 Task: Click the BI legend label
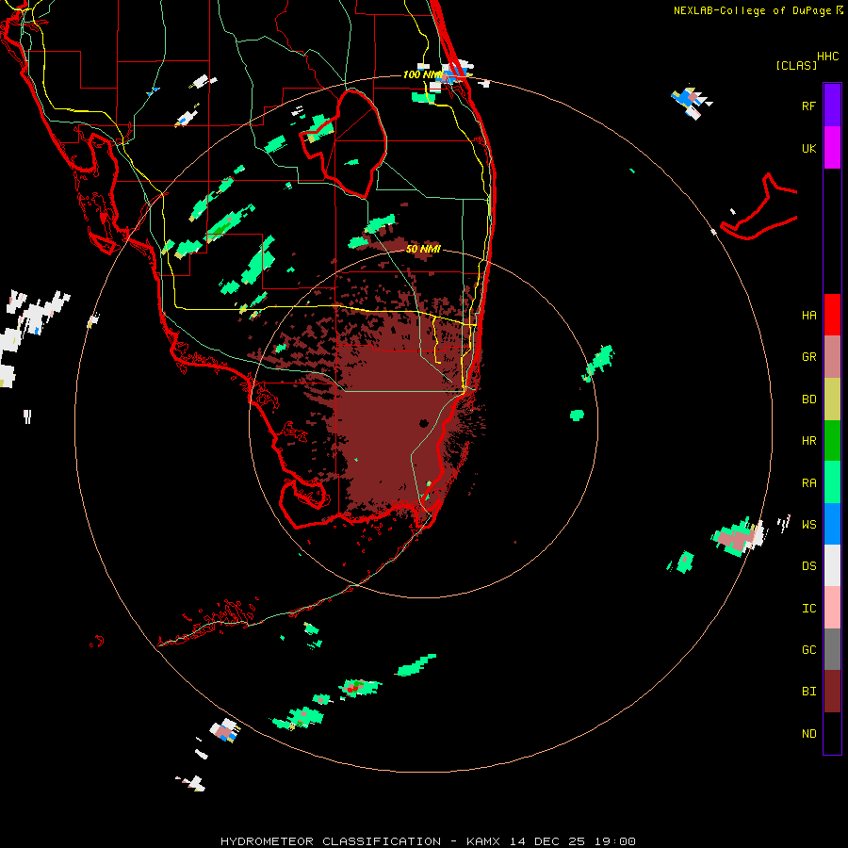tap(808, 692)
